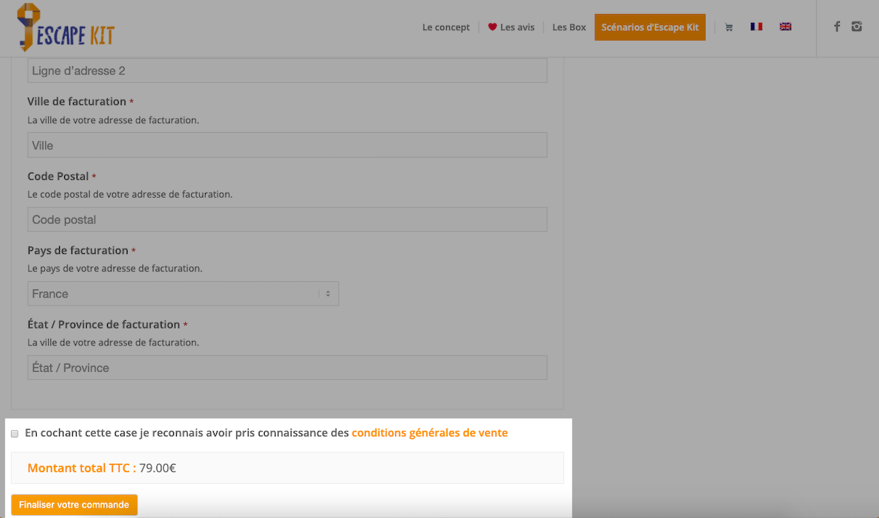Focus the Ville input field
The width and height of the screenshot is (879, 518).
tap(287, 145)
